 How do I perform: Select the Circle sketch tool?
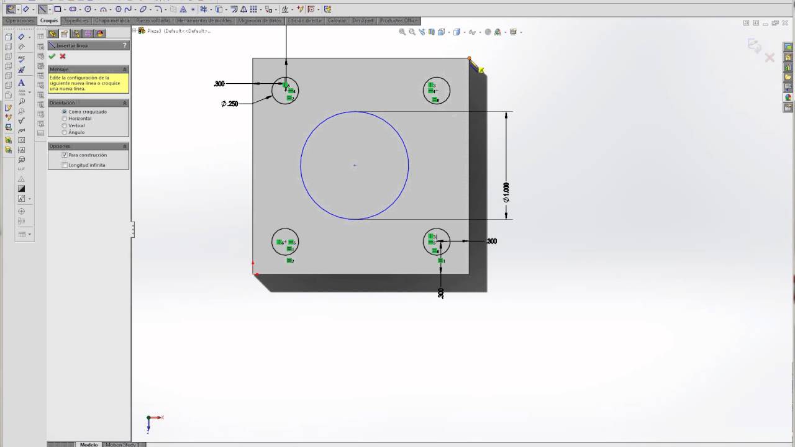pos(88,9)
